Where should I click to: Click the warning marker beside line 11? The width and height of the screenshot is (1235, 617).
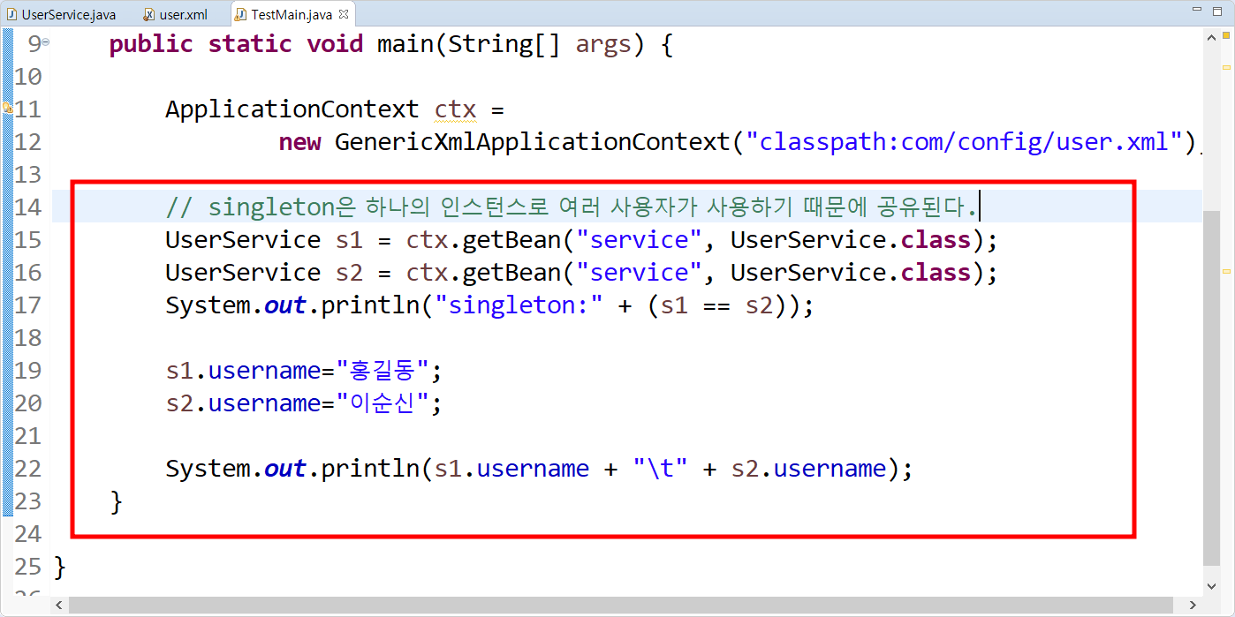6,109
